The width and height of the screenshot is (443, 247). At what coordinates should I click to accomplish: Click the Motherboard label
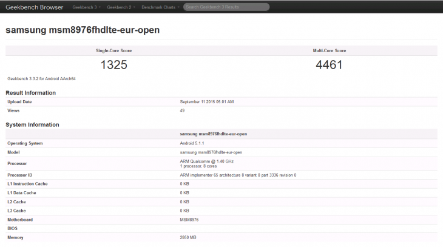tap(20, 220)
